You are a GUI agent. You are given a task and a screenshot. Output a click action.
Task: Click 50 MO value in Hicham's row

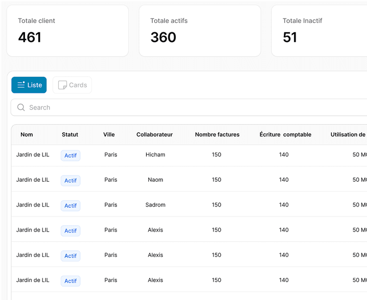coord(360,155)
